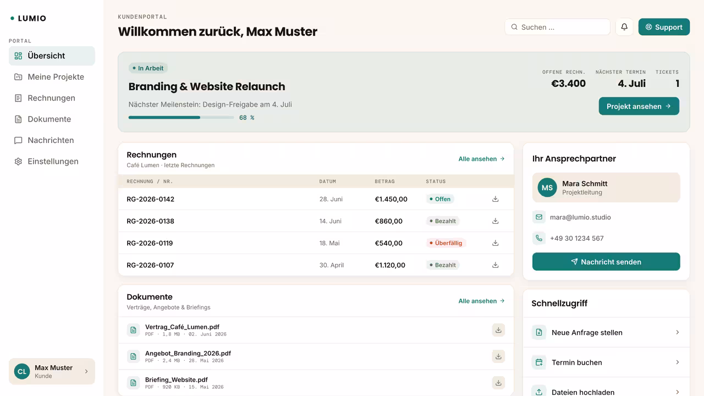Viewport: 704px width, 396px height.
Task: Click invoice number RG-2026-0119
Action: tap(150, 243)
